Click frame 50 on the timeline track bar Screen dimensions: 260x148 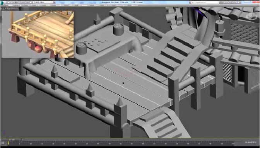pyautogui.click(x=121, y=143)
